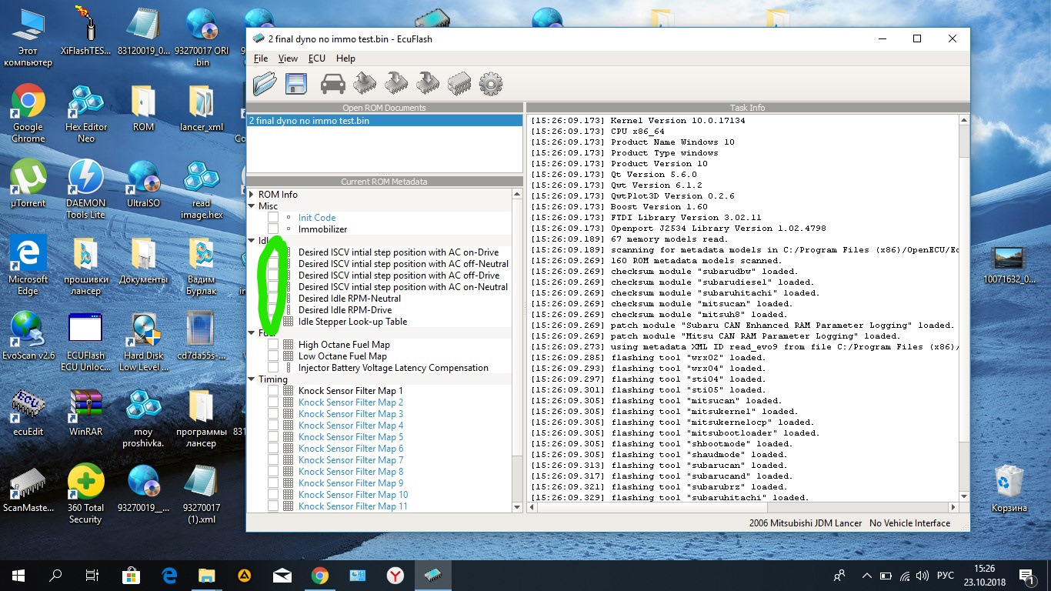Viewport: 1051px width, 591px height.
Task: Click the Open ROM folder toolbar icon
Action: (265, 83)
